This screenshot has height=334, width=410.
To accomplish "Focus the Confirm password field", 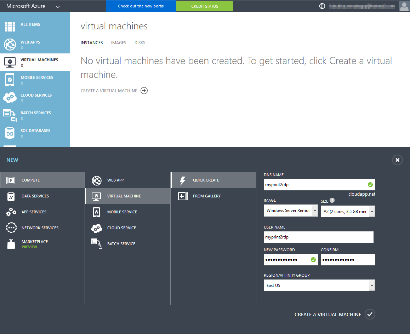I will [348, 260].
